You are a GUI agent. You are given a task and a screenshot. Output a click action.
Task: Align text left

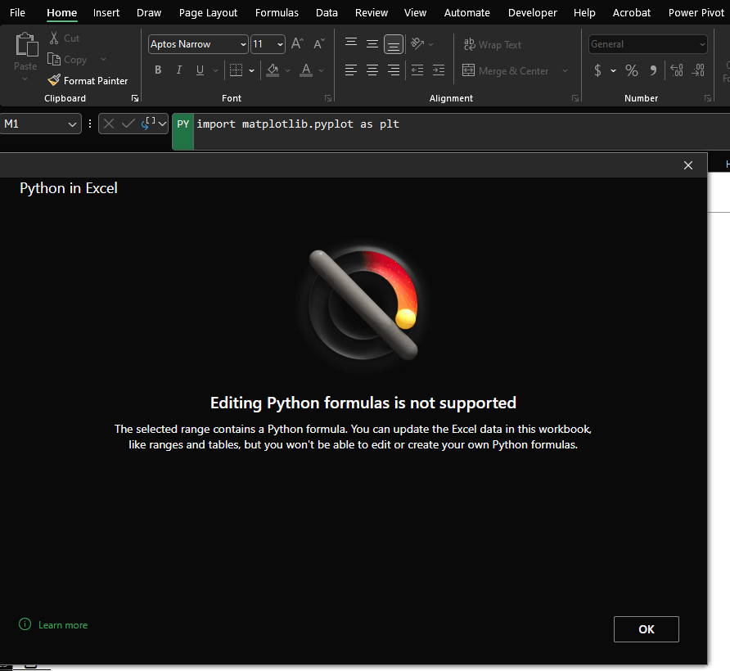(x=351, y=70)
